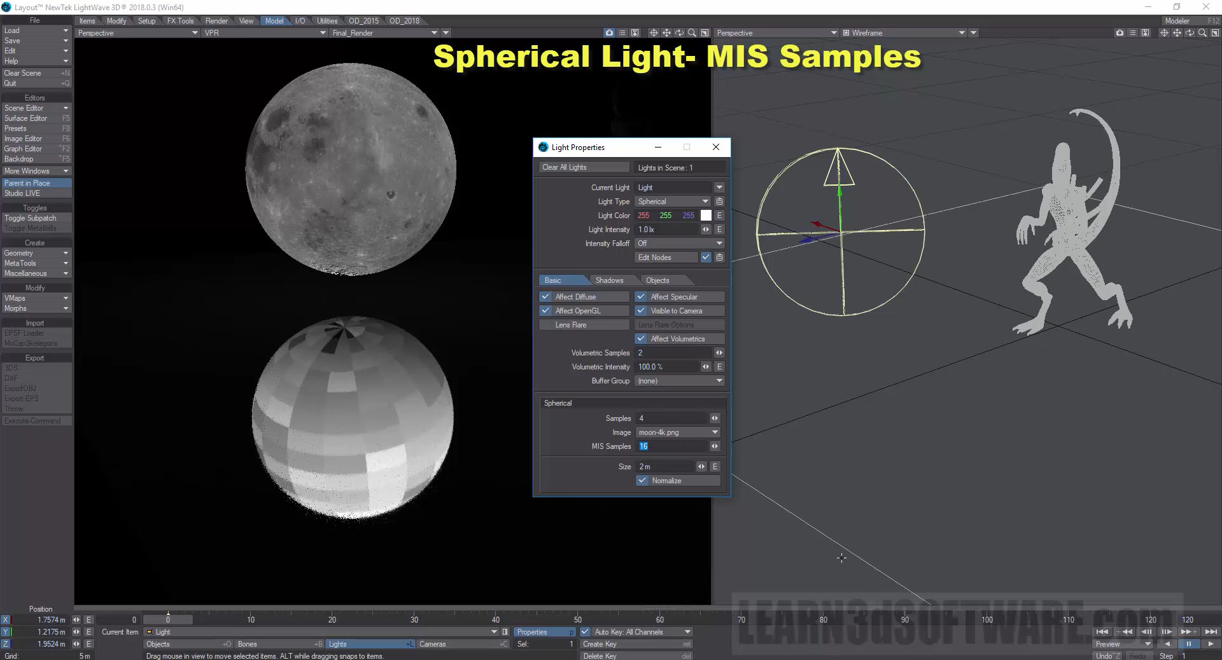Uncheck the Affect Diffuse checkbox
Image resolution: width=1222 pixels, height=660 pixels.
pyautogui.click(x=545, y=297)
